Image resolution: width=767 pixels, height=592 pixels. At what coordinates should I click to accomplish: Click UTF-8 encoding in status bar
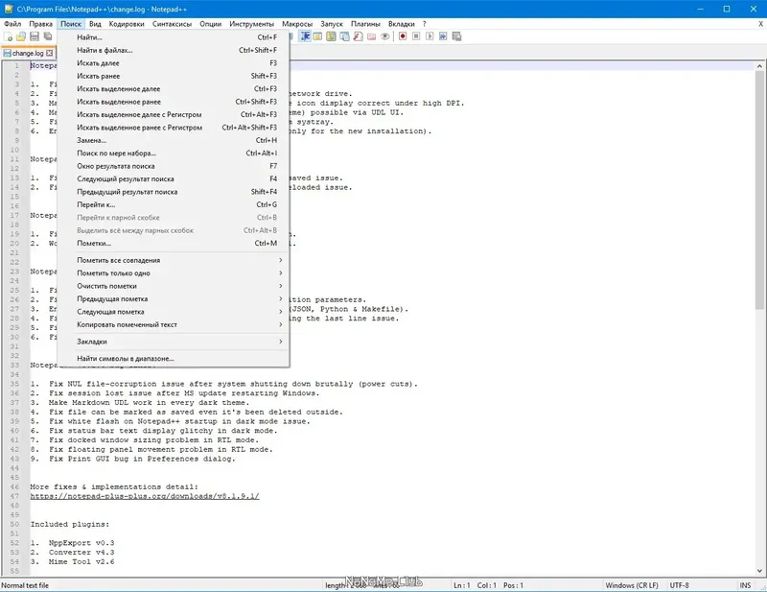pyautogui.click(x=680, y=585)
